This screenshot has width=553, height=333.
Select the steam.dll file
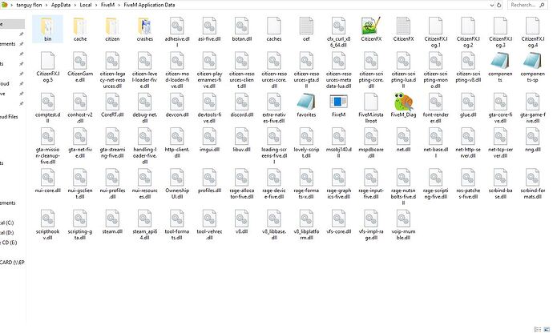pos(112,222)
